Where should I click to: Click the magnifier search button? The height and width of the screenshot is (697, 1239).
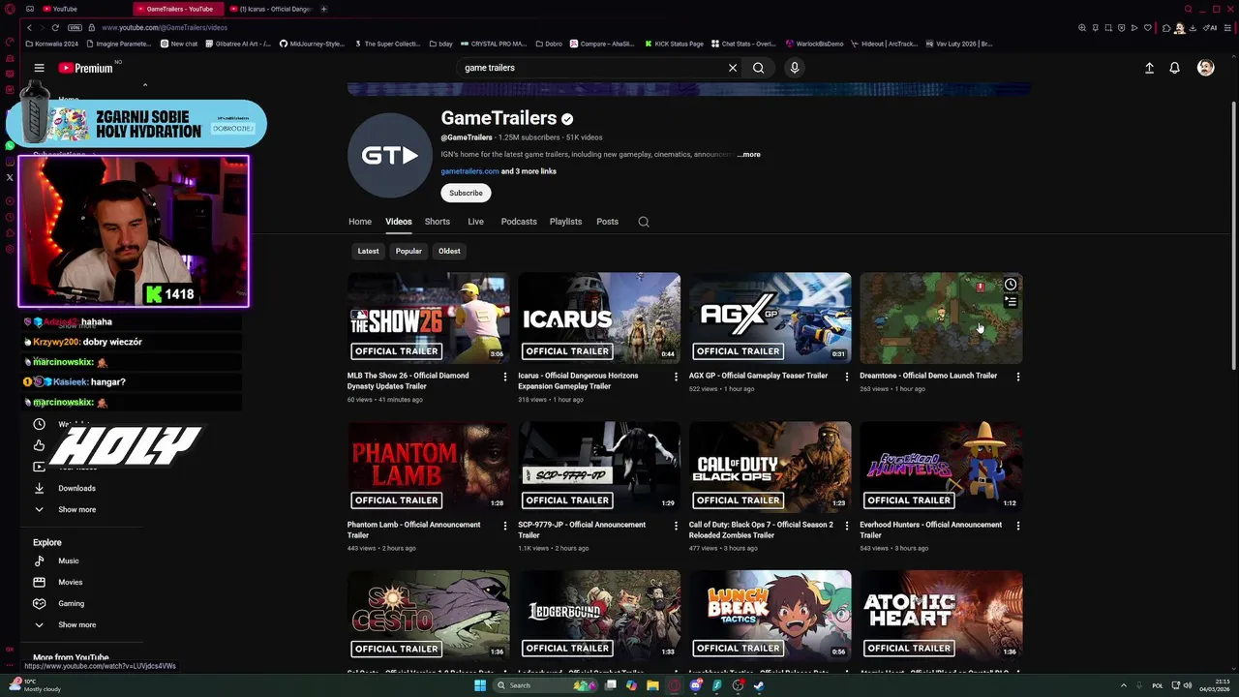click(759, 68)
